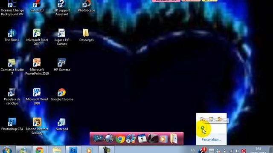Open the media player icon in dock

pyautogui.click(x=163, y=139)
